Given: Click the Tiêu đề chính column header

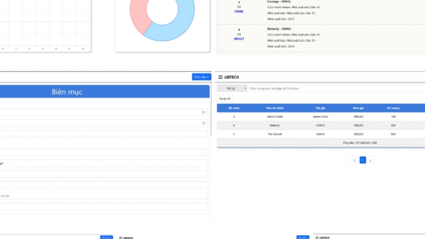Looking at the screenshot, I should click(275, 108).
